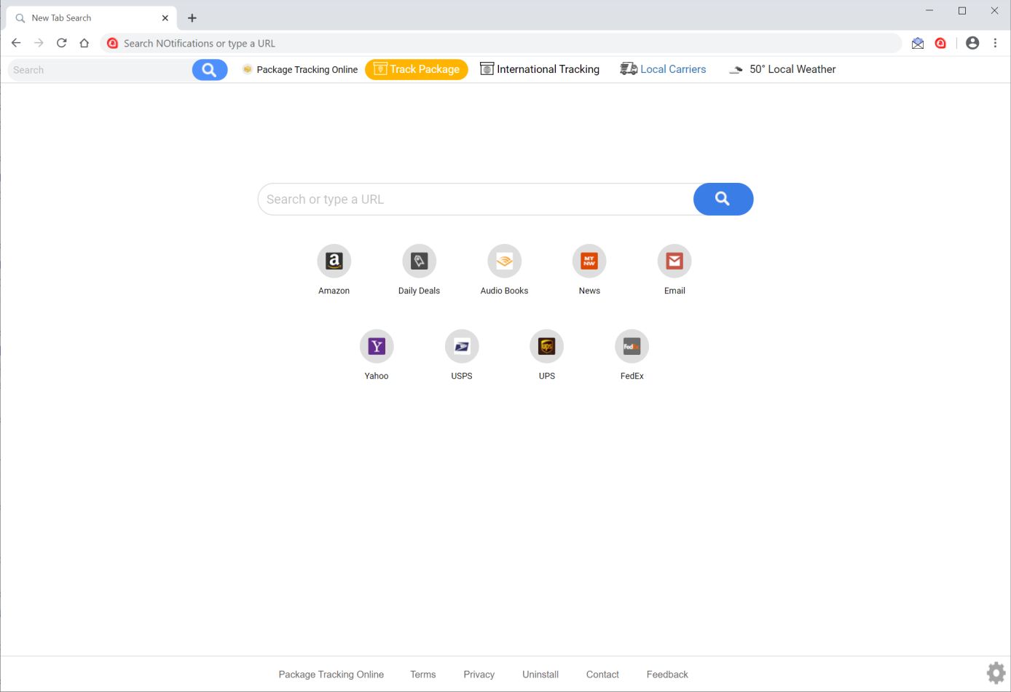The height and width of the screenshot is (692, 1011).
Task: Reload the current page
Action: point(62,43)
